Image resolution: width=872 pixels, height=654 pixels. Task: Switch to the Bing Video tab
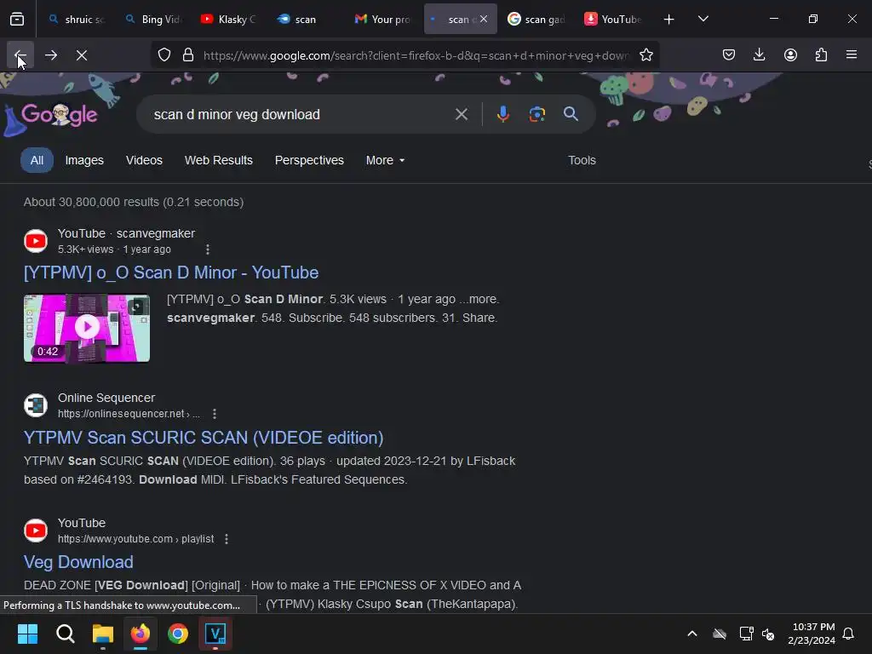[153, 19]
